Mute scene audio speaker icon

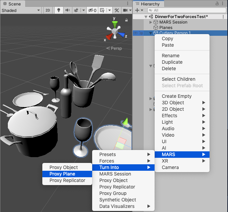point(68,10)
